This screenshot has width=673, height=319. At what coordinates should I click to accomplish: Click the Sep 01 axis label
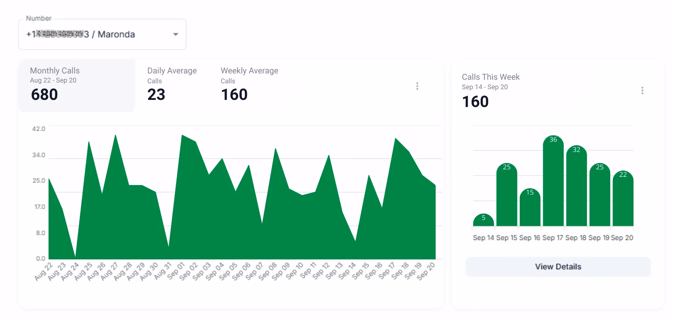pyautogui.click(x=175, y=271)
